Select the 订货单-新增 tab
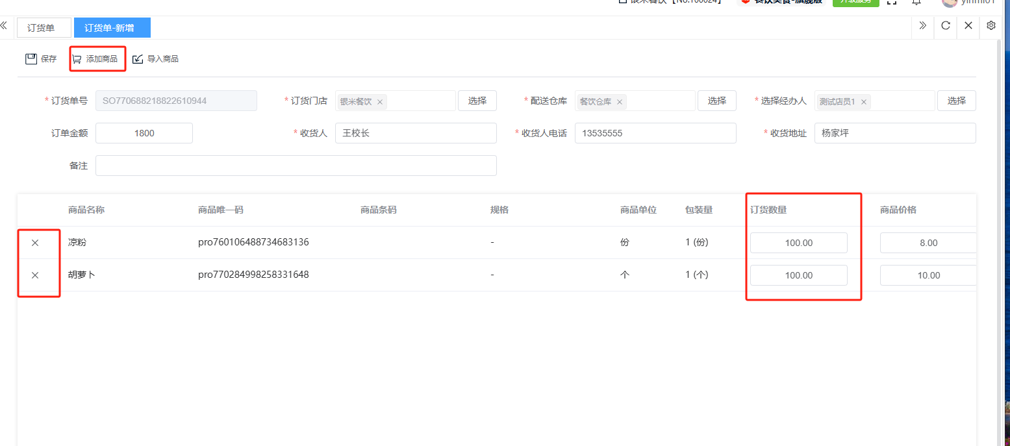Screen dimensions: 1010x446 [x=112, y=28]
